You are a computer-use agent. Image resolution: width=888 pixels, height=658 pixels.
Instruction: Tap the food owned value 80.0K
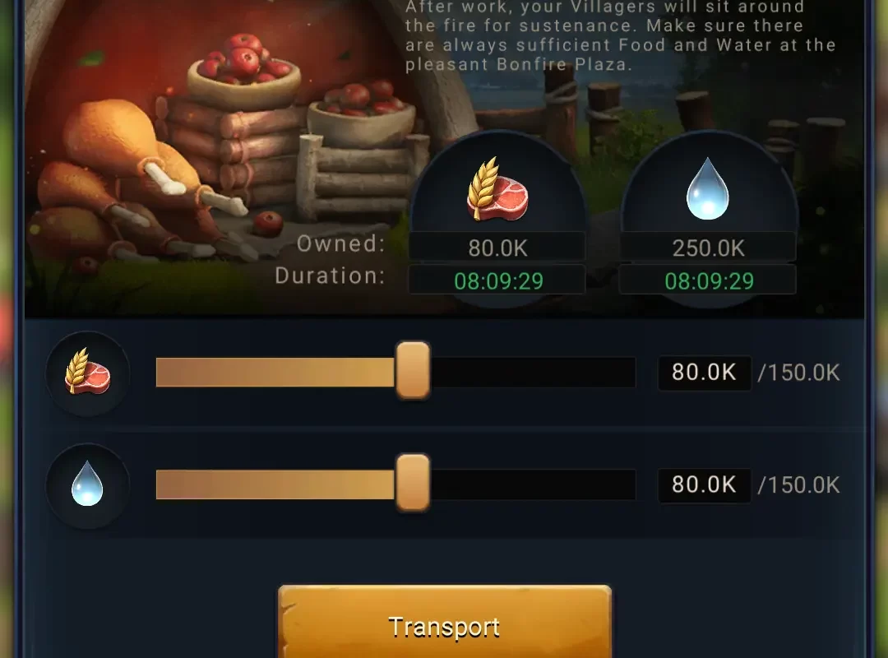pyautogui.click(x=497, y=248)
